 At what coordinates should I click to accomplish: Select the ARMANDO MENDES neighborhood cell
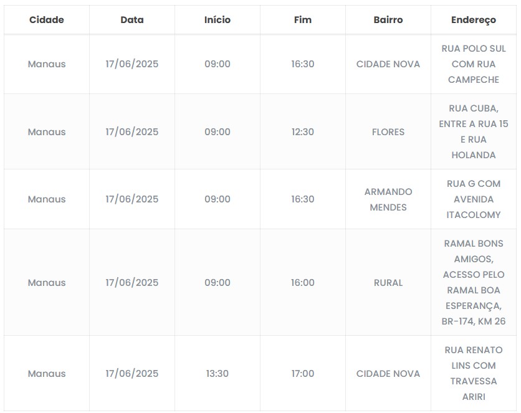388,199
